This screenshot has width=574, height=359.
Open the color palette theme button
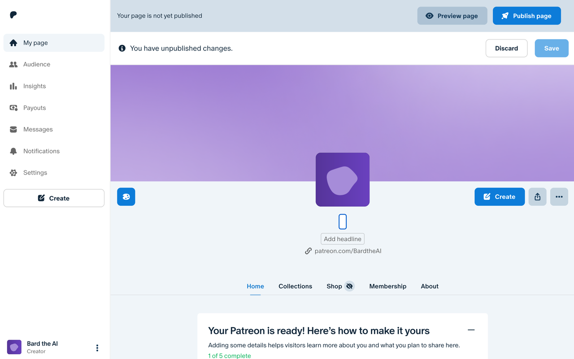point(126,197)
